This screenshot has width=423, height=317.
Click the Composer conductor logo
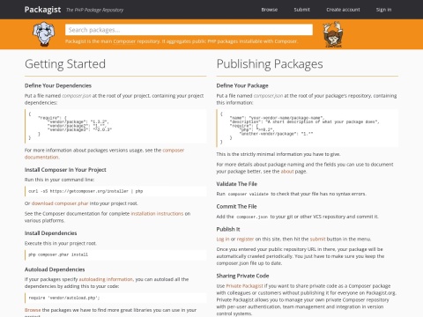[333, 34]
